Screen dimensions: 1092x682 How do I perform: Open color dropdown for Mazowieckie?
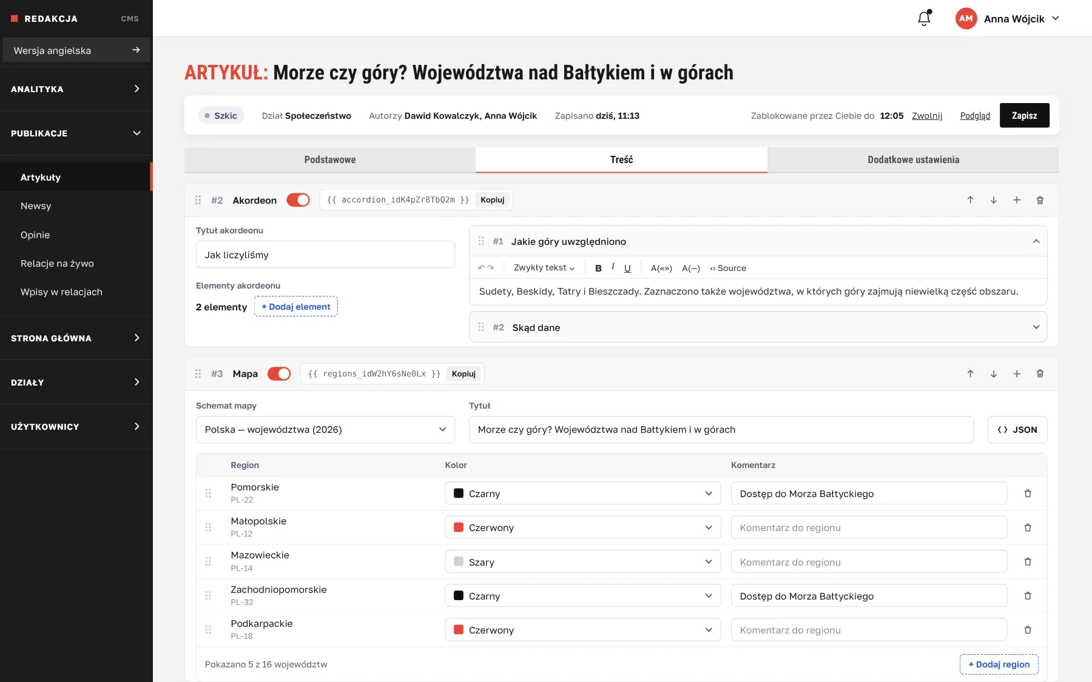[x=583, y=562]
